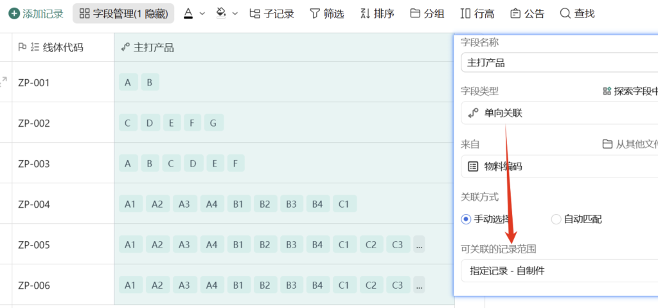Click tag C1 in the ZP-004 row
The height and width of the screenshot is (308, 658).
(x=344, y=204)
